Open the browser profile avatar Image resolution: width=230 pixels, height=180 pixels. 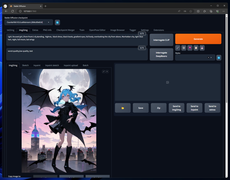5,6
